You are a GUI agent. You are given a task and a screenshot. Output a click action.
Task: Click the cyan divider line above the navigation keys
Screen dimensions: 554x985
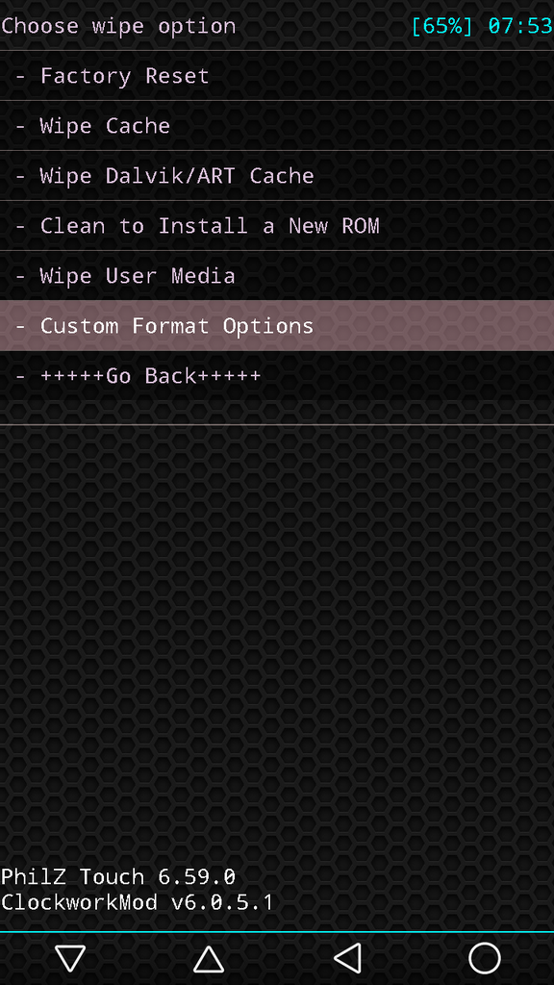coord(277,931)
